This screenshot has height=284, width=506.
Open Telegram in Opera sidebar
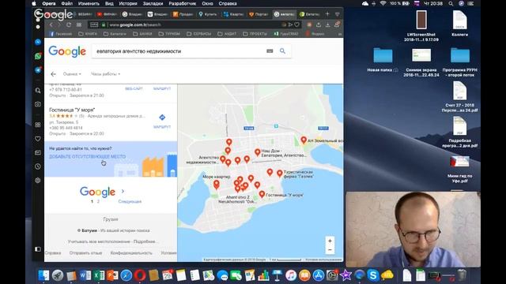pyautogui.click(x=38, y=70)
